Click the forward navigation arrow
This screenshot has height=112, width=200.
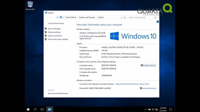click(51, 17)
